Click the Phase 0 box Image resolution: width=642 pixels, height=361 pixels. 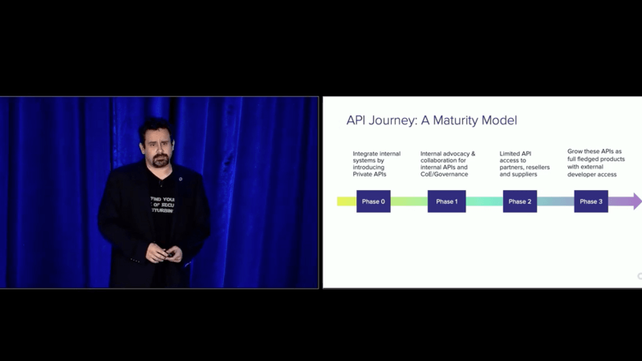pyautogui.click(x=373, y=201)
